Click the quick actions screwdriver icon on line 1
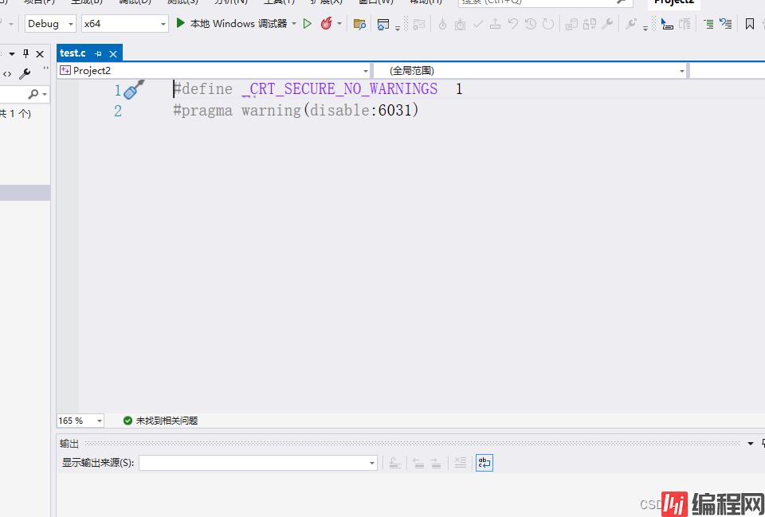This screenshot has height=517, width=765. [135, 89]
